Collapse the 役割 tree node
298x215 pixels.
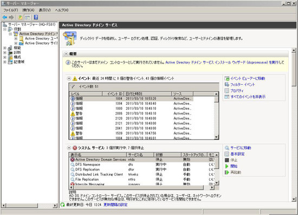tap(5, 29)
